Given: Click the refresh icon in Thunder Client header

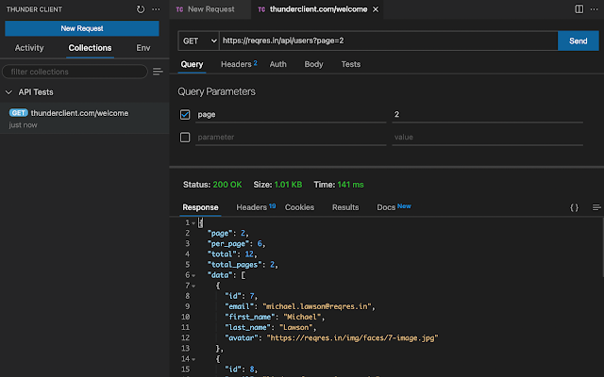Looking at the screenshot, I should tap(141, 9).
